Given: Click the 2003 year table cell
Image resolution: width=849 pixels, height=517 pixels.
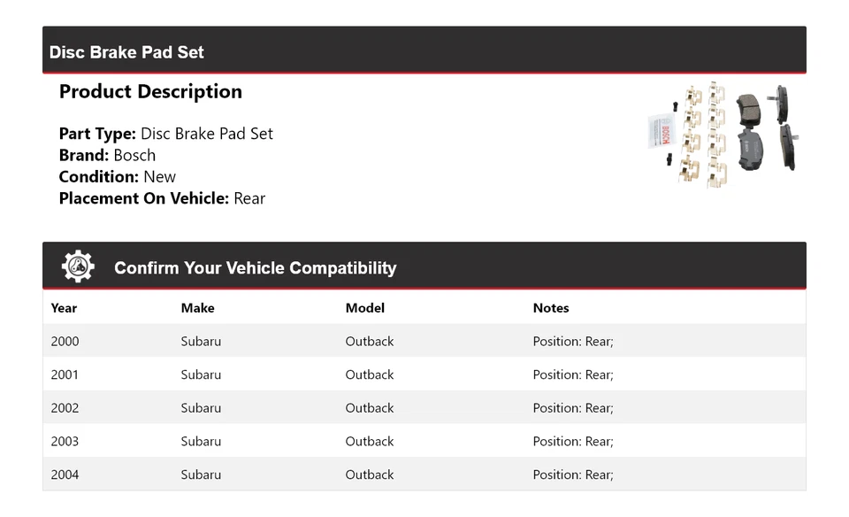Looking at the screenshot, I should pos(65,441).
